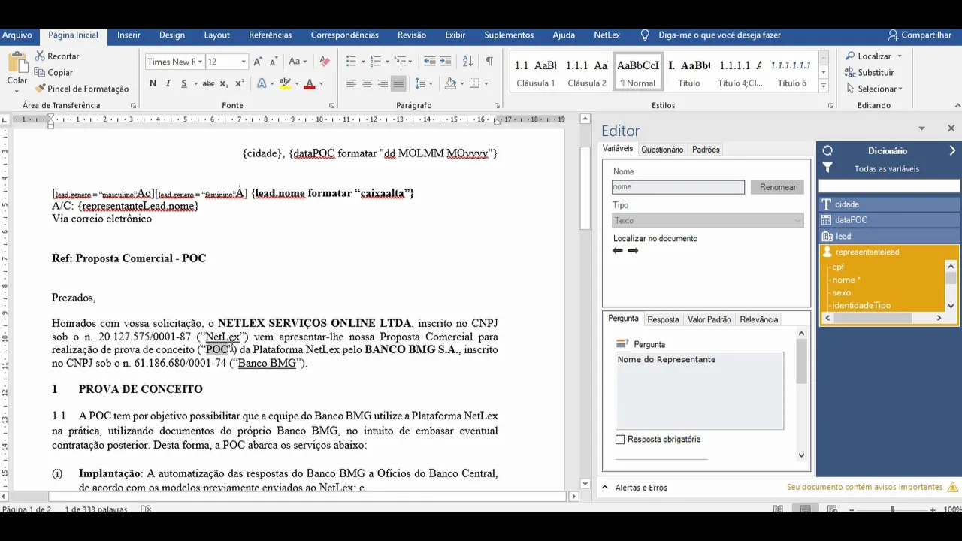
Task: Select the cidade variable in Dicionário
Action: [890, 204]
